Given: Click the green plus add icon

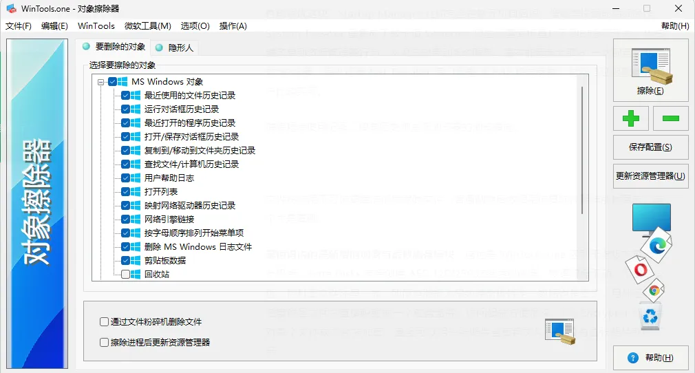Looking at the screenshot, I should (x=631, y=118).
